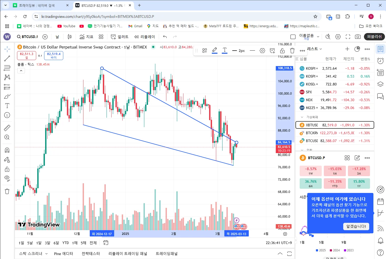Open the 트레이딩패널 tab
Viewport: 386px width, 259px height.
click(167, 254)
